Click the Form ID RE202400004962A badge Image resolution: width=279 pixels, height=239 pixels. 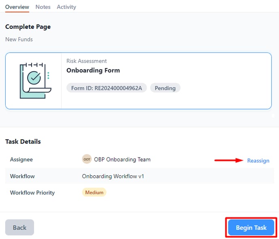107,88
